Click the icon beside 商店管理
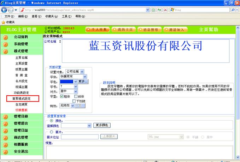This screenshot has height=162, width=240. (x=5, y=138)
